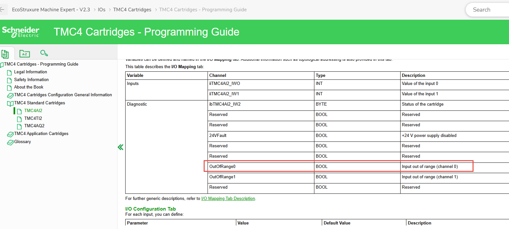Collapse the TMC4 Standard Cartridges book
Viewport: 509px width, 229px height.
10,103
